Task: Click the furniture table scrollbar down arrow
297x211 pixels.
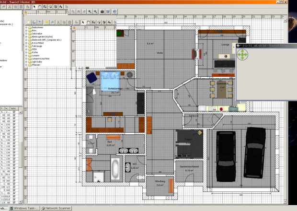Action: [x=20, y=202]
